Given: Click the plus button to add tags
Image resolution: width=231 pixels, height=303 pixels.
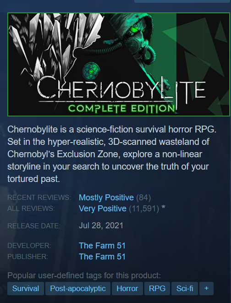Looking at the screenshot, I should point(206,288).
